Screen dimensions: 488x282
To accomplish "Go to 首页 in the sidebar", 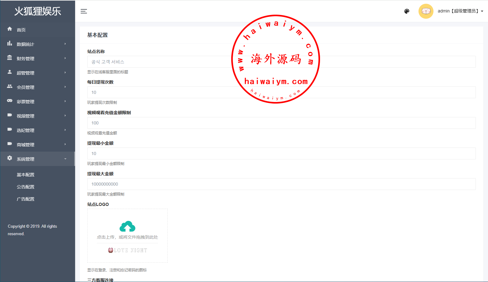I will click(x=37, y=30).
